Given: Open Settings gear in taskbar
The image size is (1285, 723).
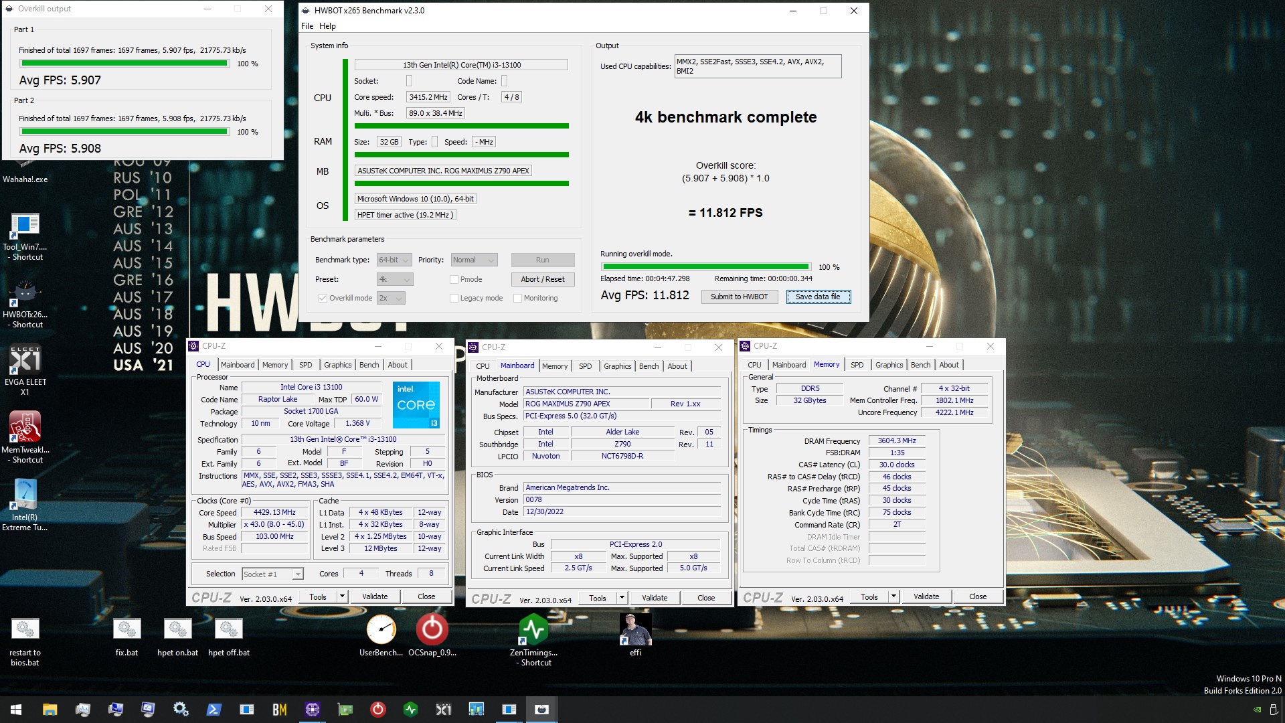Looking at the screenshot, I should point(181,710).
